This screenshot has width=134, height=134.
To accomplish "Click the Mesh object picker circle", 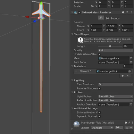I will click(x=131, y=58).
